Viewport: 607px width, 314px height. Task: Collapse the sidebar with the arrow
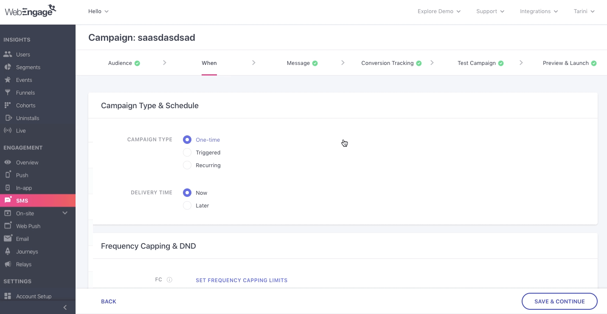tap(65, 307)
